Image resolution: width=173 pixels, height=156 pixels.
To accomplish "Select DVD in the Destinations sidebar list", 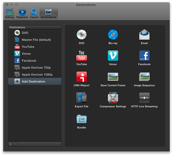I will click(35, 33).
